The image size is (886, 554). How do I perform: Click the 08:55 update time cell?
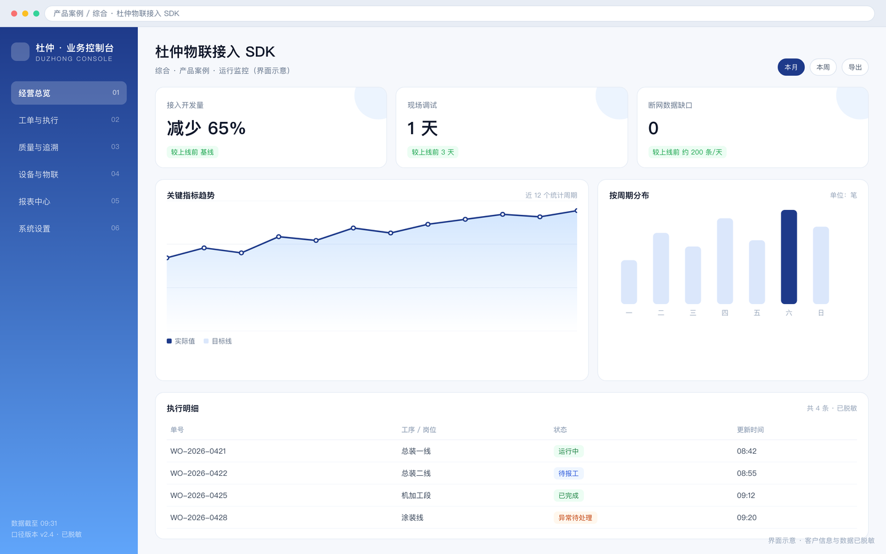pyautogui.click(x=747, y=473)
